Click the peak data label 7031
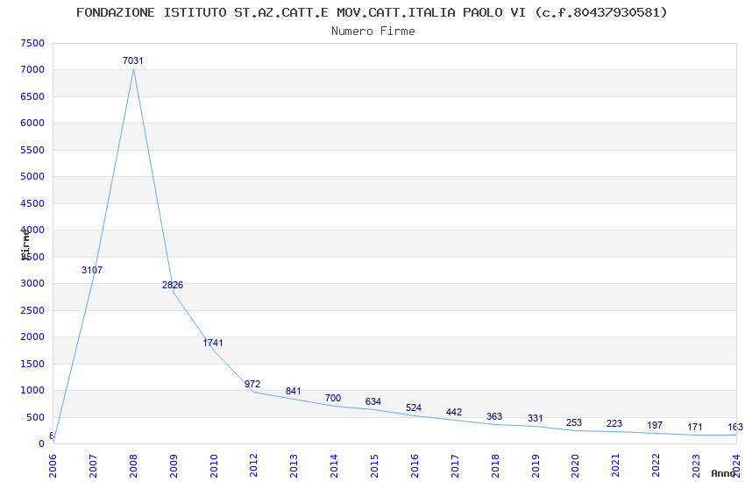745x482 pixels. pyautogui.click(x=132, y=60)
